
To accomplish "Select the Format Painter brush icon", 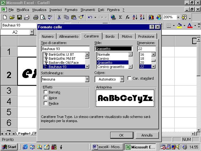I will point(81,17).
